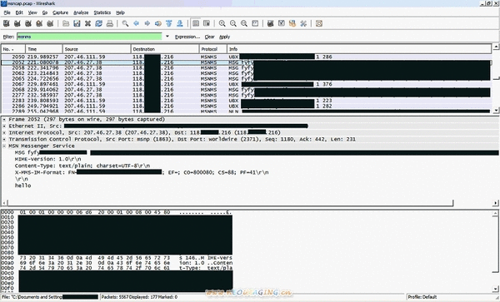This screenshot has height=302, width=500.
Task: Open the Analyze menu
Action: [x=81, y=12]
